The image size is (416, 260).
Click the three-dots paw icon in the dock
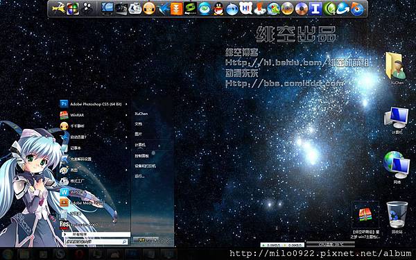[87, 8]
